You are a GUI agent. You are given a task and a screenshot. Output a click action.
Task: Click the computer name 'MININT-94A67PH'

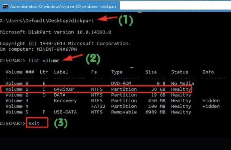click(57, 49)
